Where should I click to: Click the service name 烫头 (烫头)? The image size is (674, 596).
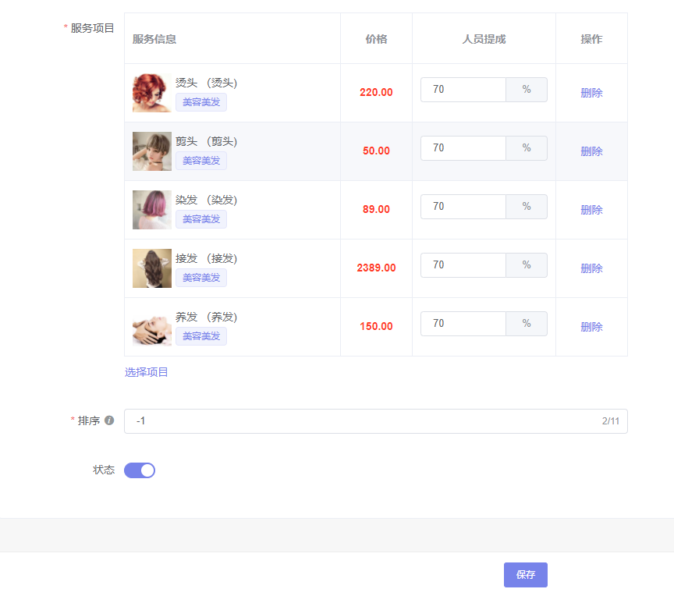206,83
